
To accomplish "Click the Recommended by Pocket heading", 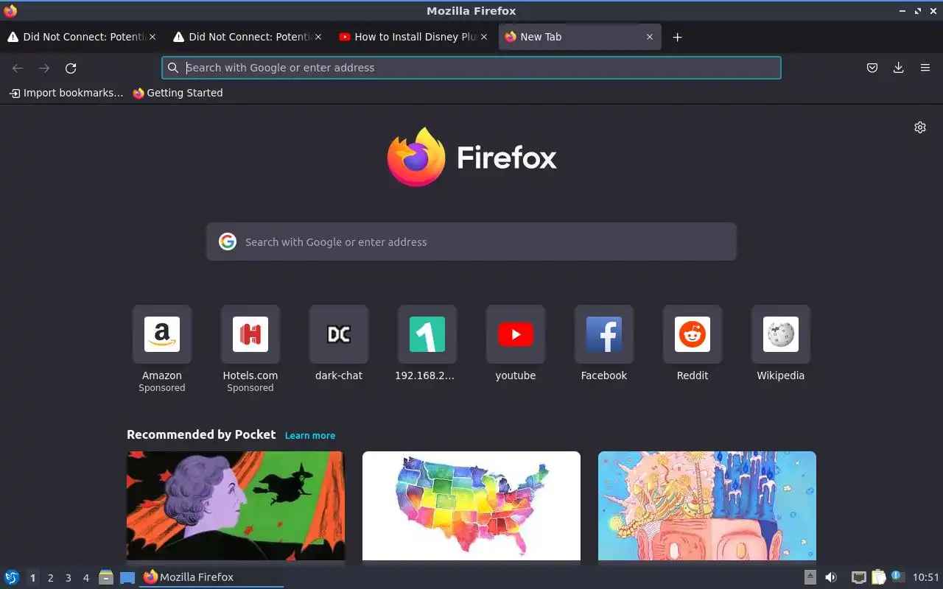I will point(201,434).
